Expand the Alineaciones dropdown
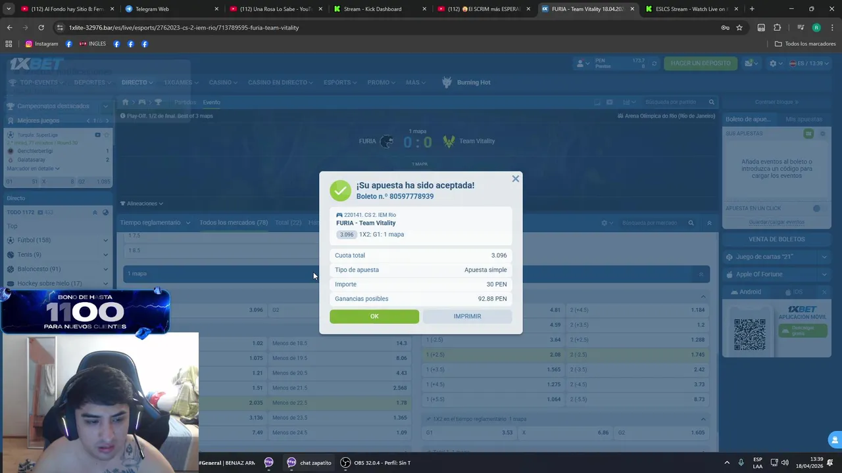This screenshot has width=842, height=473. [141, 204]
